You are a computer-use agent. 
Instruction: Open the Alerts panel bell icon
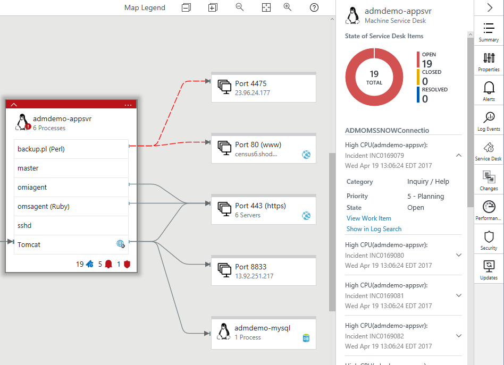489,91
